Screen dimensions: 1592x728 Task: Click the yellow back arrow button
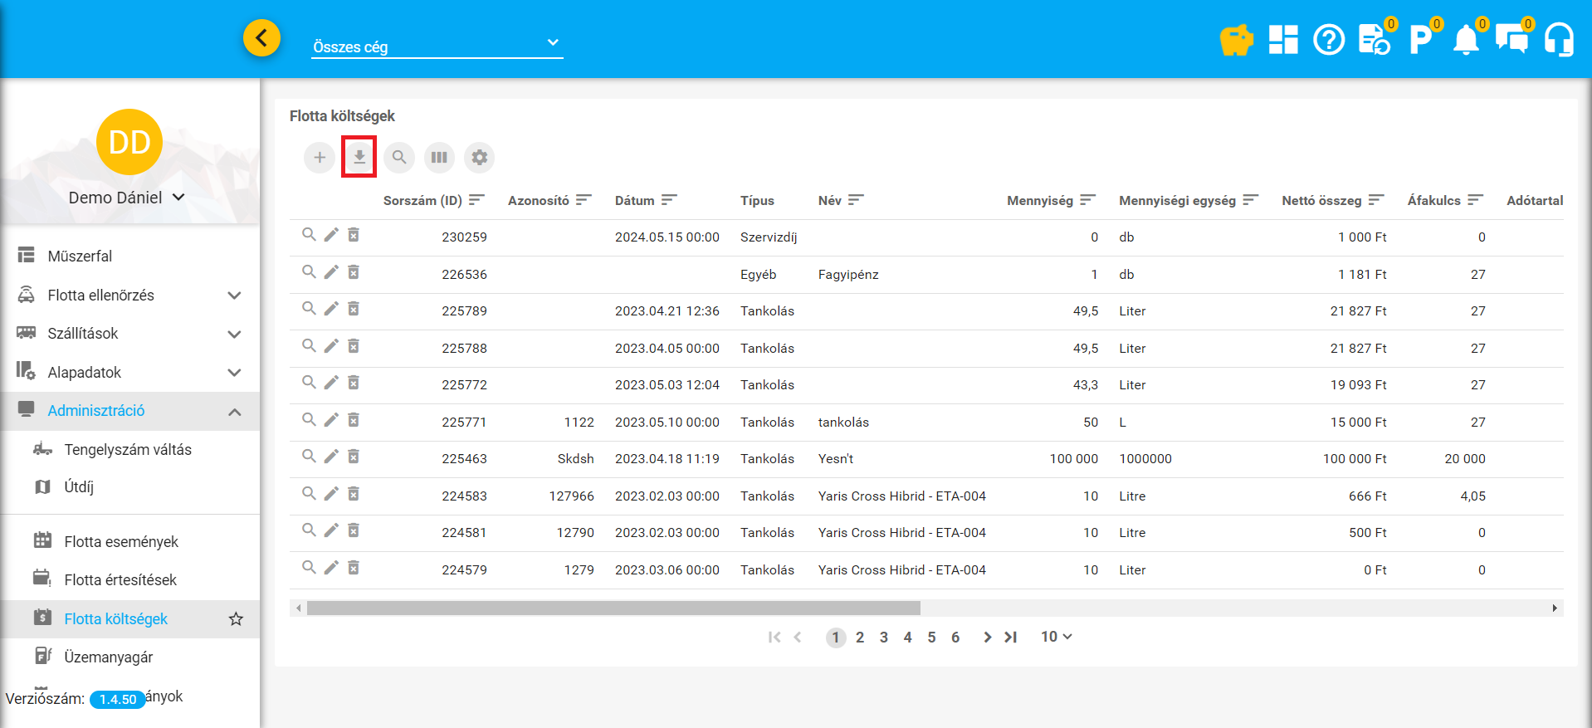(x=261, y=38)
